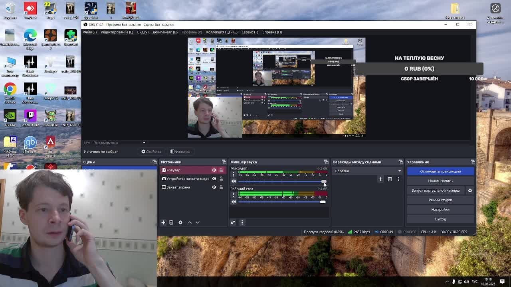
Task: Open advanced audio properties gear icon
Action: click(233, 222)
